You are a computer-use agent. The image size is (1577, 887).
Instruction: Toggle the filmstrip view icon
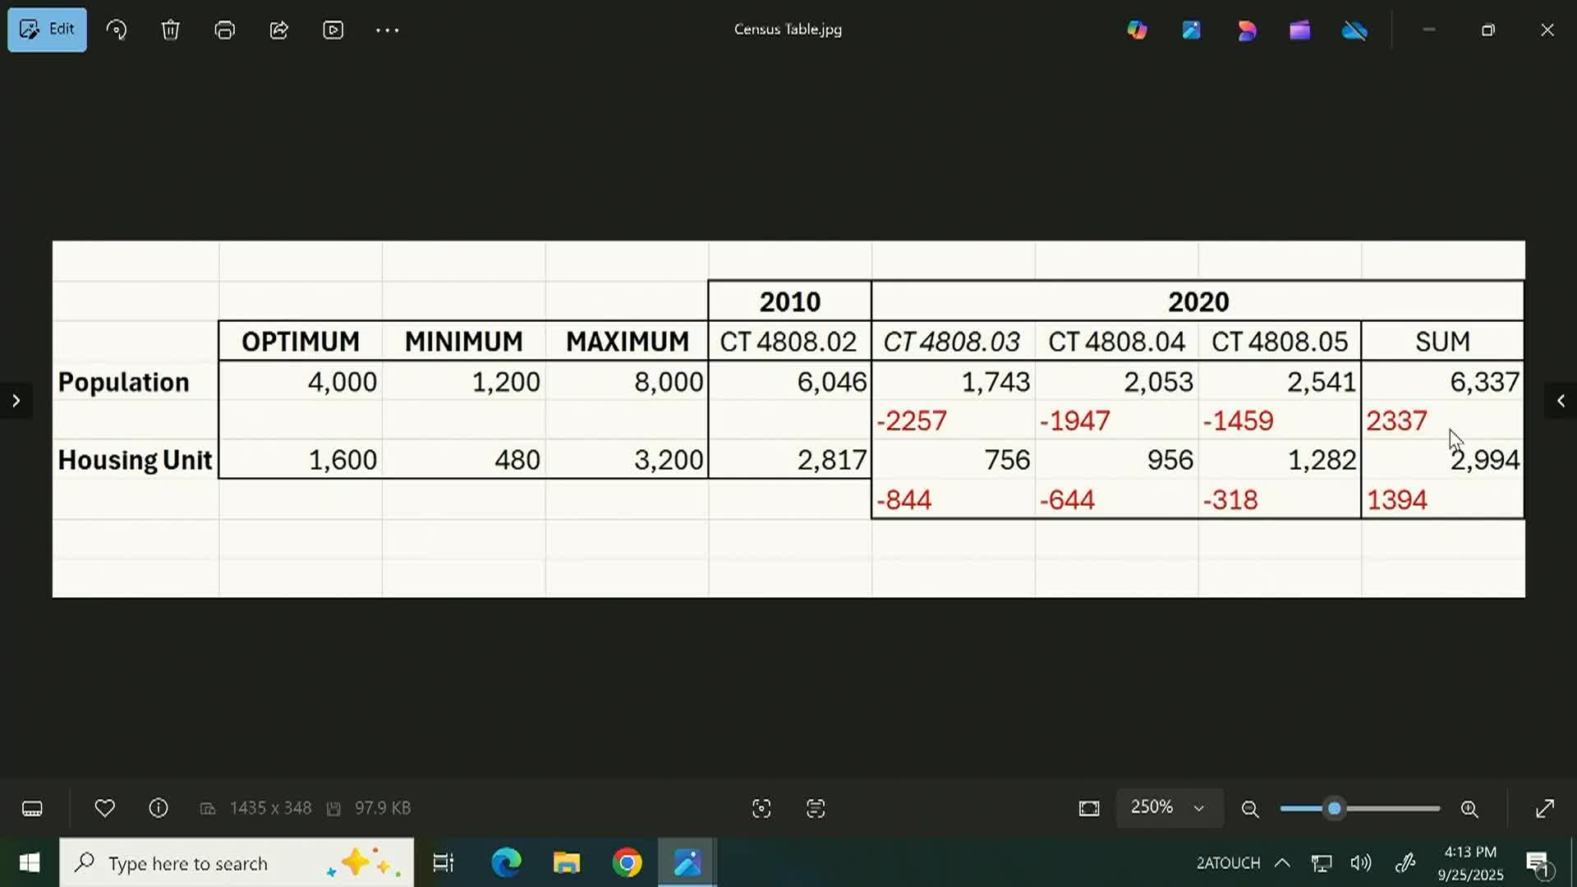pyautogui.click(x=32, y=809)
